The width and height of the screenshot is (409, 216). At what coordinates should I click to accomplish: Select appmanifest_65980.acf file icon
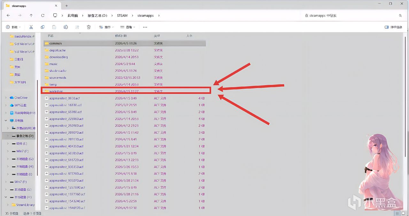tap(47, 112)
